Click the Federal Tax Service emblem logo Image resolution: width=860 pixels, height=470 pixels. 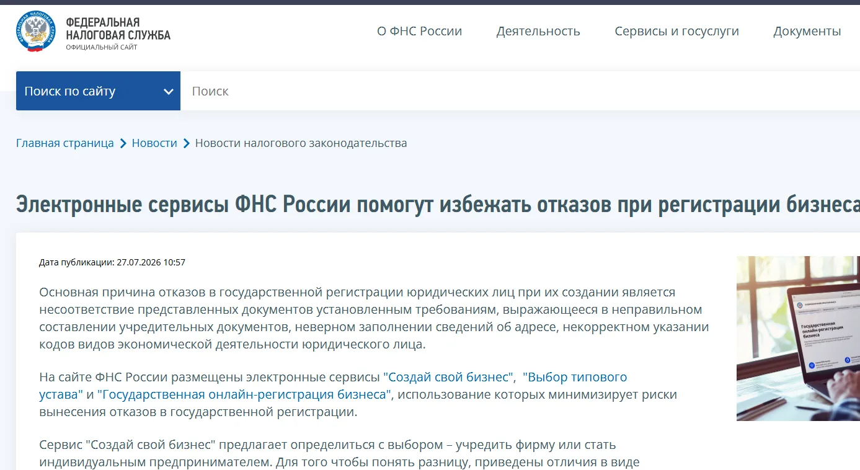36,30
